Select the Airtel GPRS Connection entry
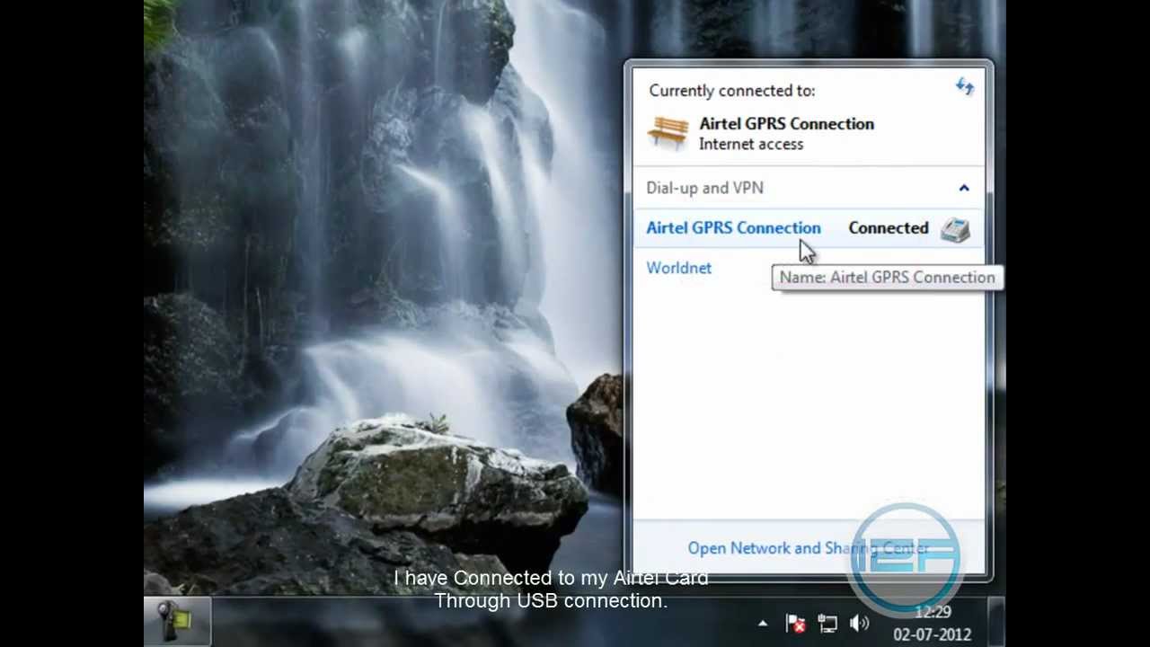This screenshot has width=1150, height=647. [x=808, y=228]
